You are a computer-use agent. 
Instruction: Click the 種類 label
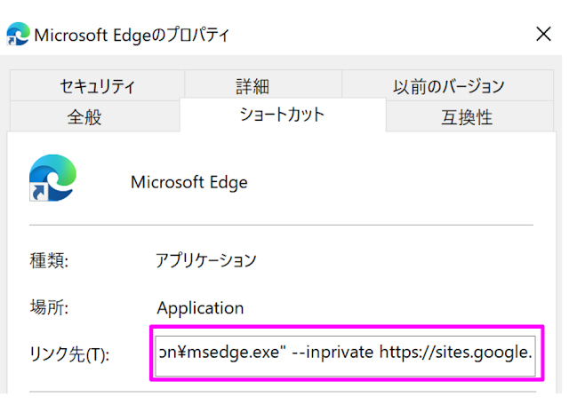49,260
